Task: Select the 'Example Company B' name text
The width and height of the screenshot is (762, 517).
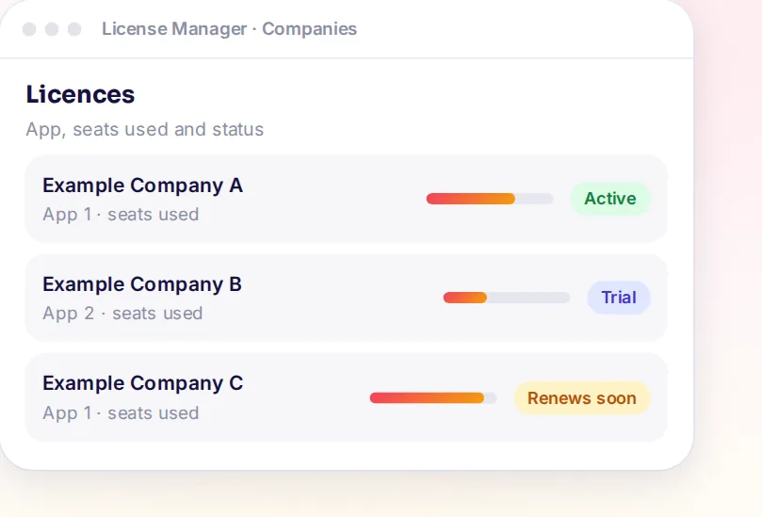Action: (x=142, y=284)
